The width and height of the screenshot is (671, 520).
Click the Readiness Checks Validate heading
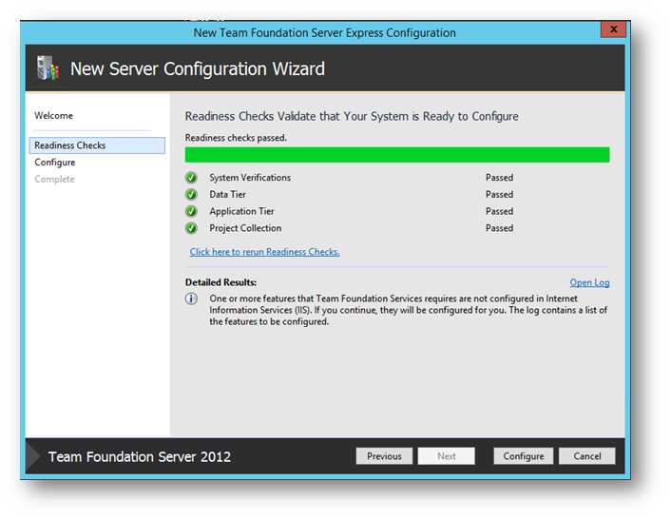click(352, 116)
